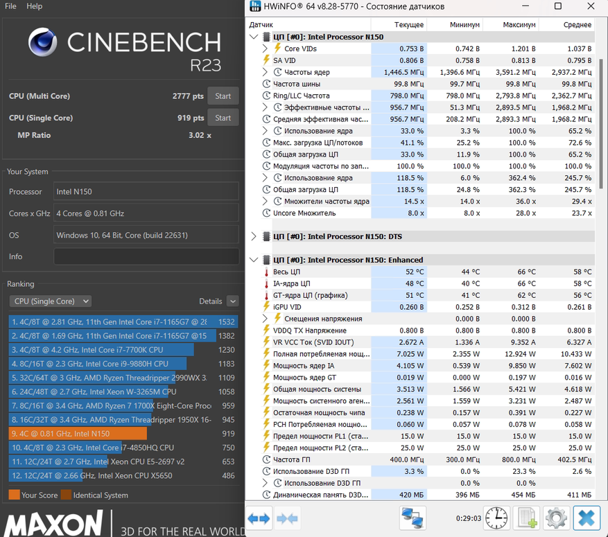
Task: Open HWiNFO settings gear icon
Action: point(557,518)
